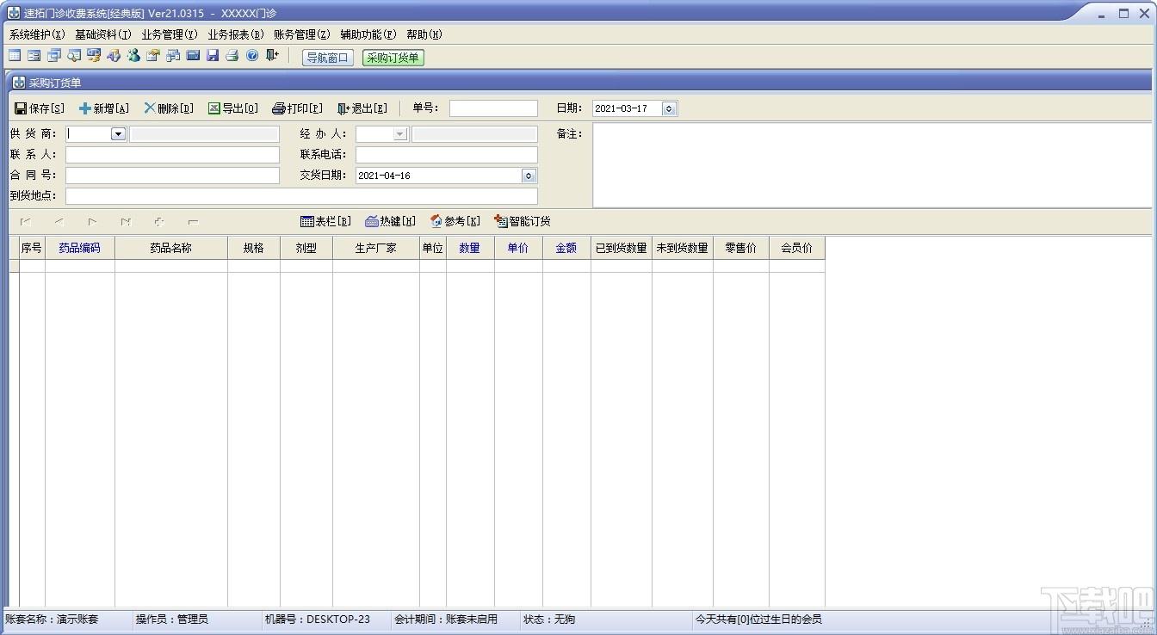The height and width of the screenshot is (635, 1157).
Task: Click 导出[O] export button
Action: [x=233, y=108]
